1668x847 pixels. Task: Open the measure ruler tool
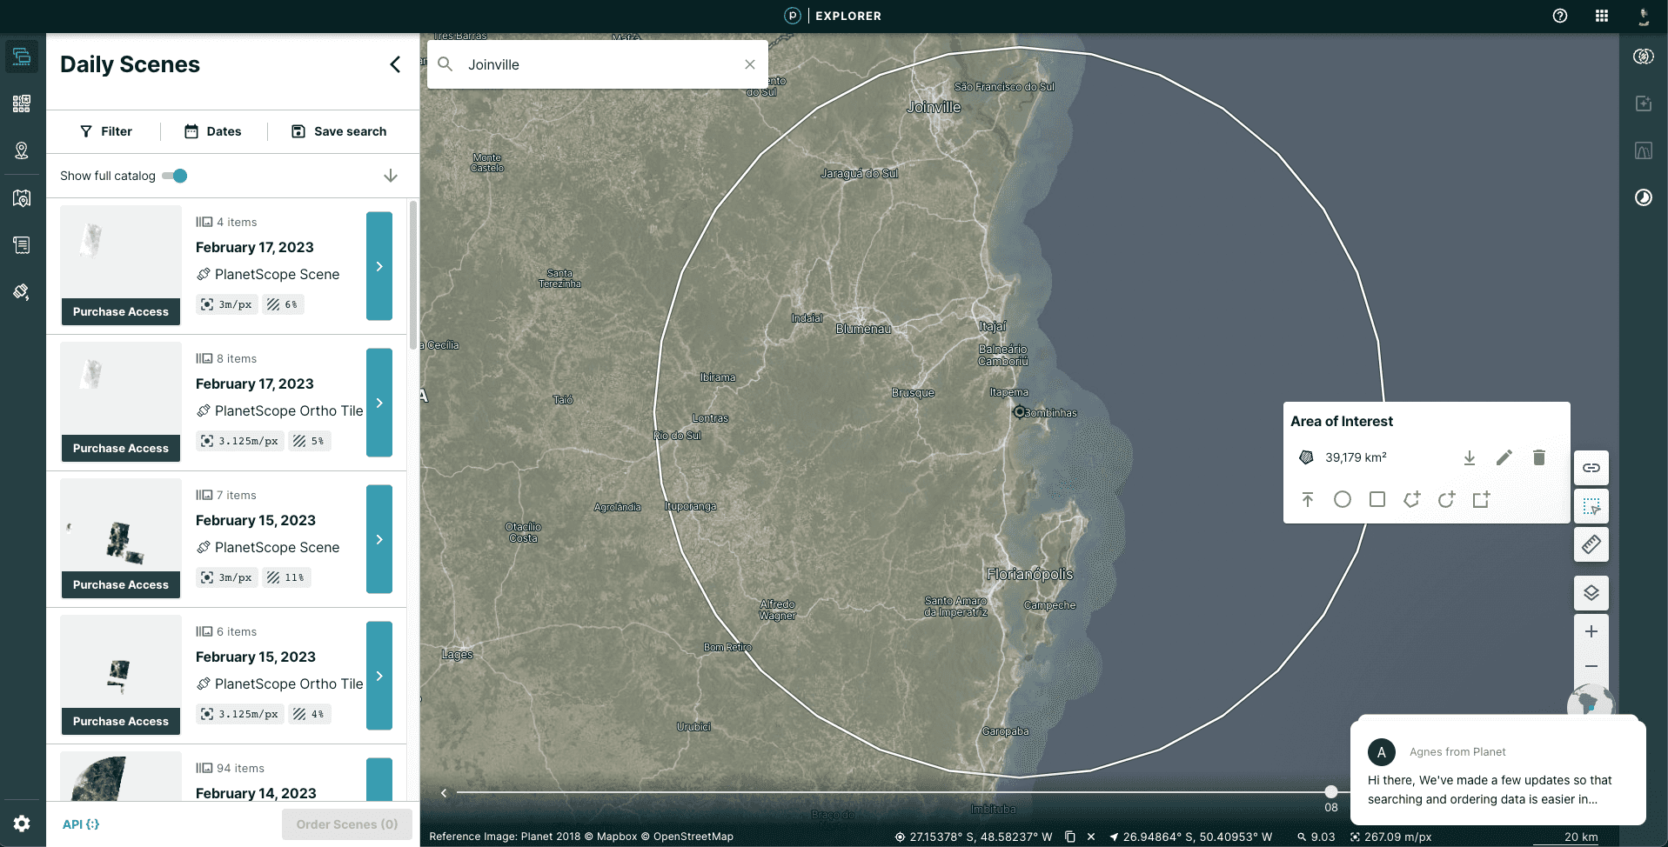pos(1591,545)
